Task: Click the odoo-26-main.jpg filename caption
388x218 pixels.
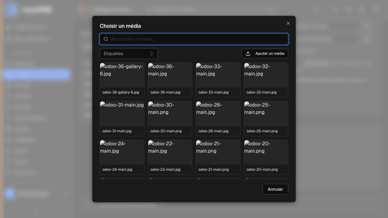Action: point(213,131)
